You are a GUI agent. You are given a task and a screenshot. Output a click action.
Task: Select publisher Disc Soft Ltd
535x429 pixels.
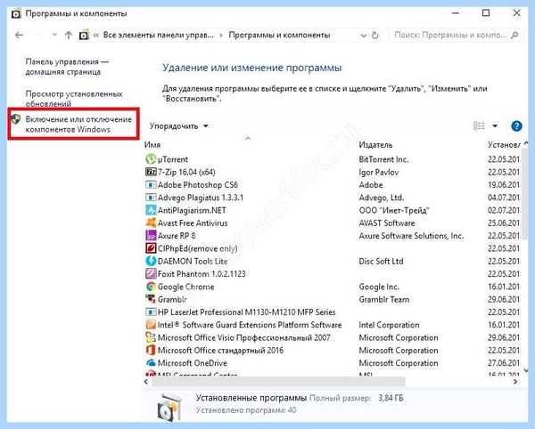(x=381, y=261)
